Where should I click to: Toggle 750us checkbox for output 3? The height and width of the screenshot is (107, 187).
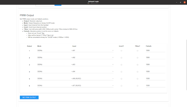coord(138,65)
